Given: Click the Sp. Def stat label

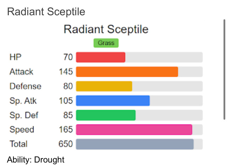Looking at the screenshot, I should point(24,115).
